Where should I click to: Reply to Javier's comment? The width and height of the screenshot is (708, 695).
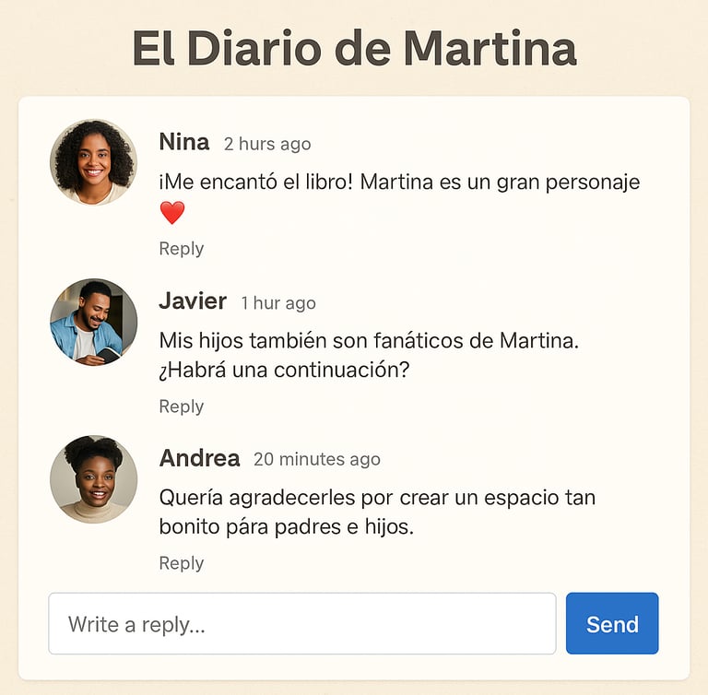181,406
